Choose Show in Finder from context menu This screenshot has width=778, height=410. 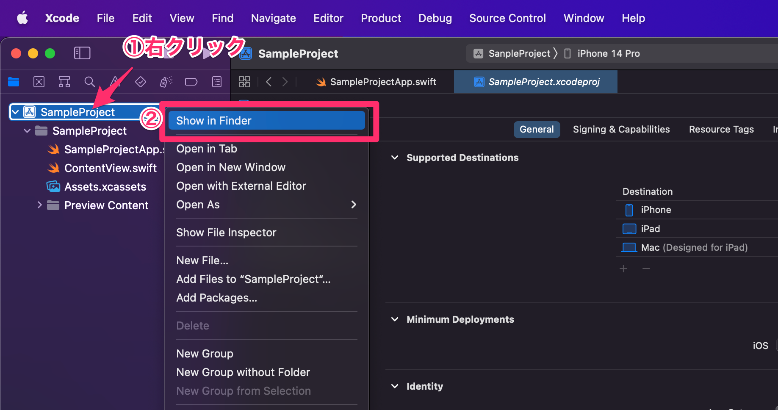[x=214, y=120]
